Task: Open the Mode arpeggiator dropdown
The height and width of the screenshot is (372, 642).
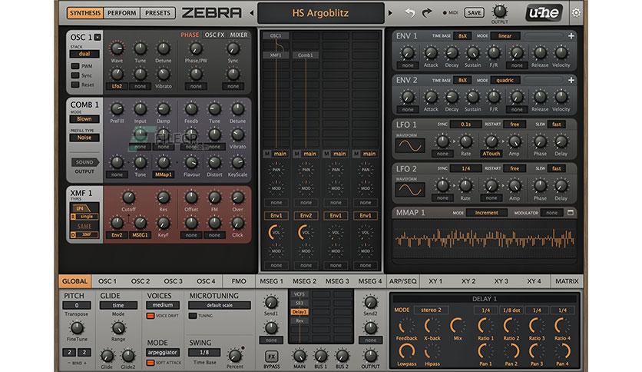Action: [163, 352]
